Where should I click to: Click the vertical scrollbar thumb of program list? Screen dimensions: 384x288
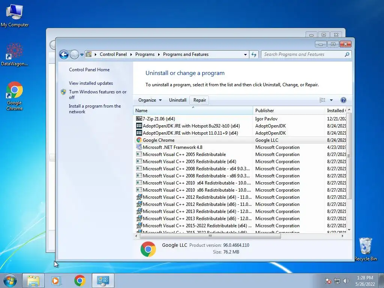pos(349,156)
